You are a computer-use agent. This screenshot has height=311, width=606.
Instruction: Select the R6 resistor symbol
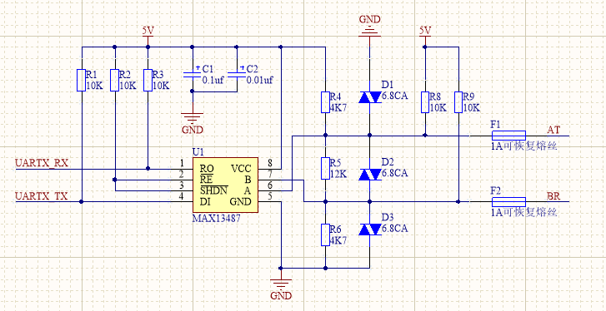point(325,234)
